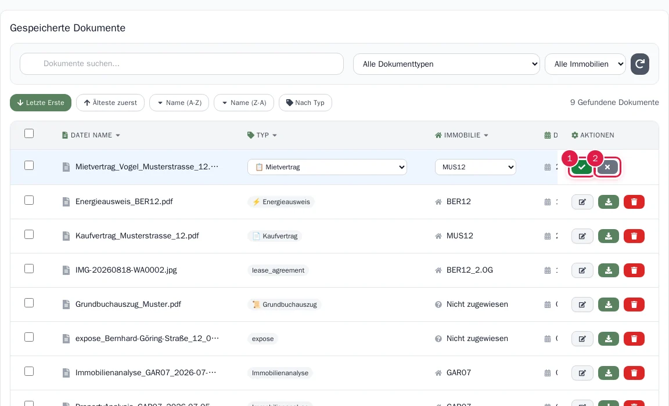Download Kaufvertrag_Musterstrasse_12.pdf

609,236
